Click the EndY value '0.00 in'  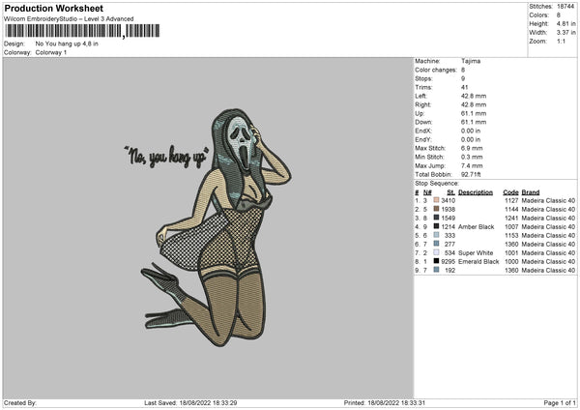(471, 139)
